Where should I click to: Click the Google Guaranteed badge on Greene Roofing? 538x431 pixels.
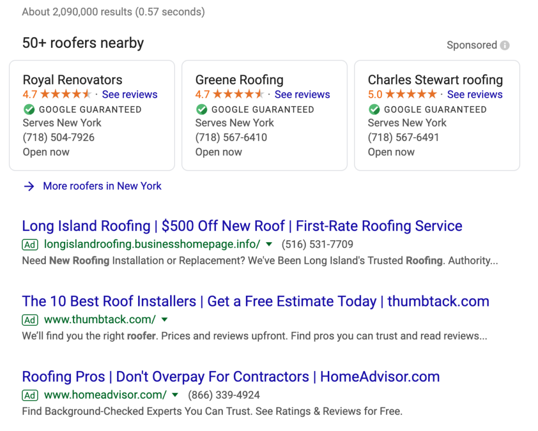[x=201, y=109]
